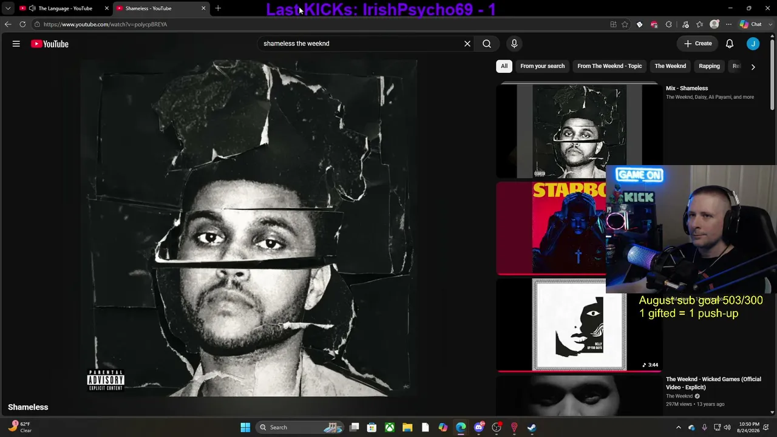
Task: Run search with the magnifier button
Action: tap(487, 44)
